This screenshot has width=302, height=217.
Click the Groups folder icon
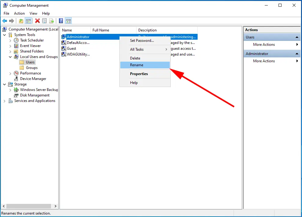22,67
